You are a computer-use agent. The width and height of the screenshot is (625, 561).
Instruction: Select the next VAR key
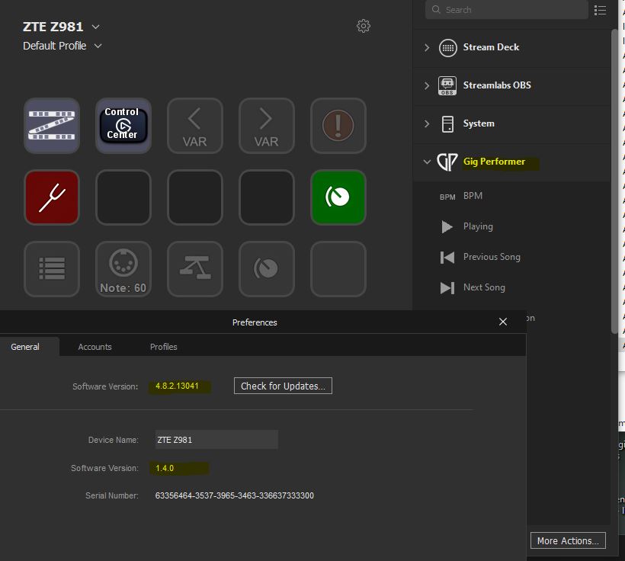pos(266,126)
